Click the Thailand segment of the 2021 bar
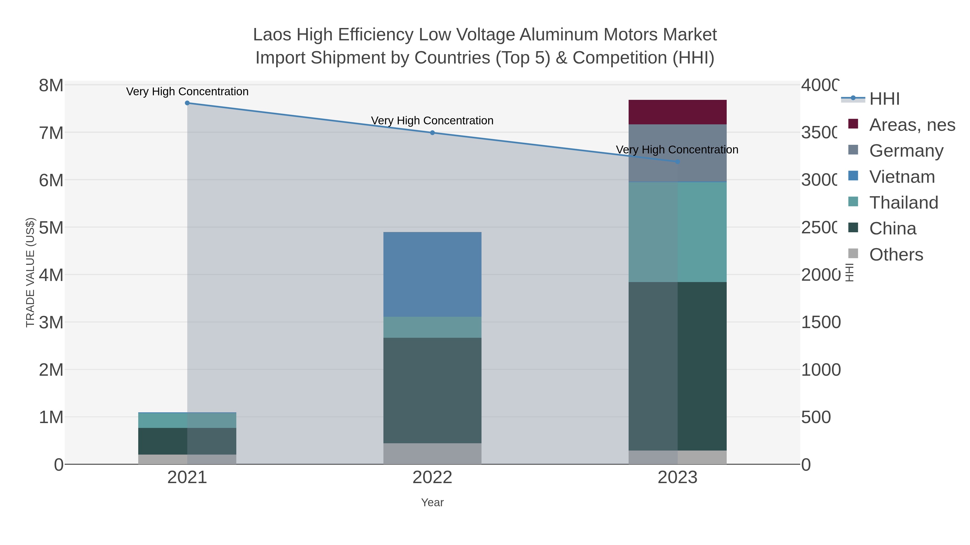Image resolution: width=970 pixels, height=545 pixels. point(187,420)
